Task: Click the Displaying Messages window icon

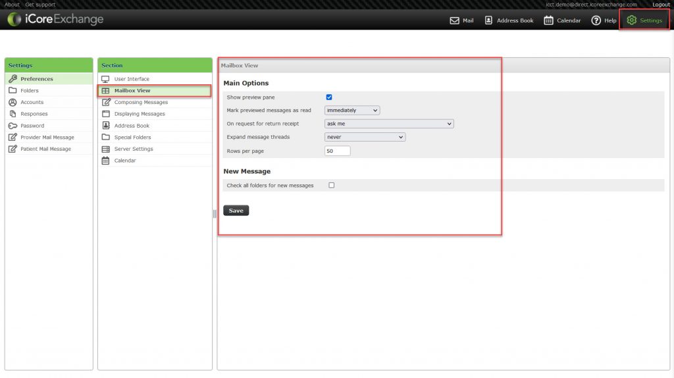Action: click(x=106, y=114)
